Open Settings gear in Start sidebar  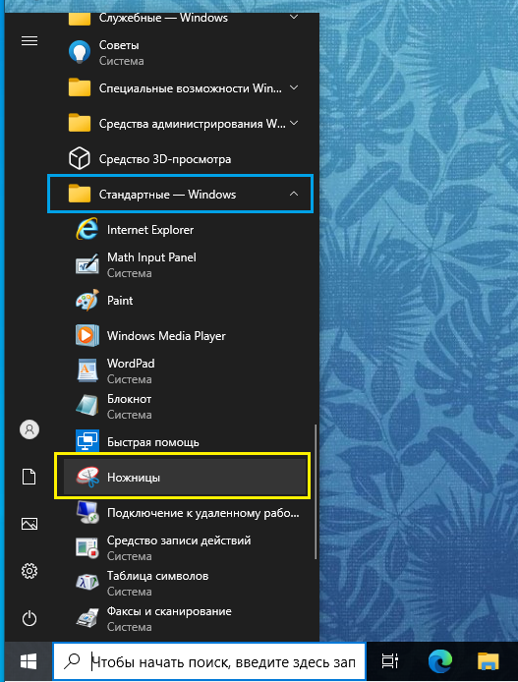[x=29, y=571]
